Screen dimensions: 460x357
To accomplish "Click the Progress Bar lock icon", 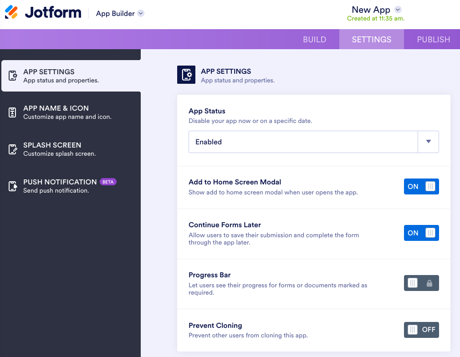I will [429, 283].
